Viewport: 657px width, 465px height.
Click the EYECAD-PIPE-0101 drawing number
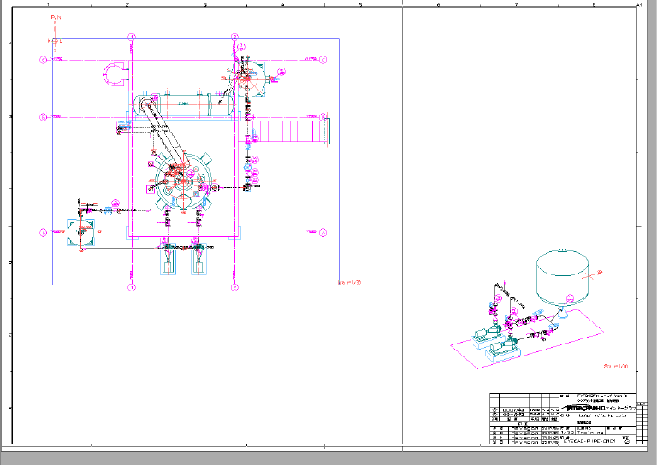click(x=589, y=441)
